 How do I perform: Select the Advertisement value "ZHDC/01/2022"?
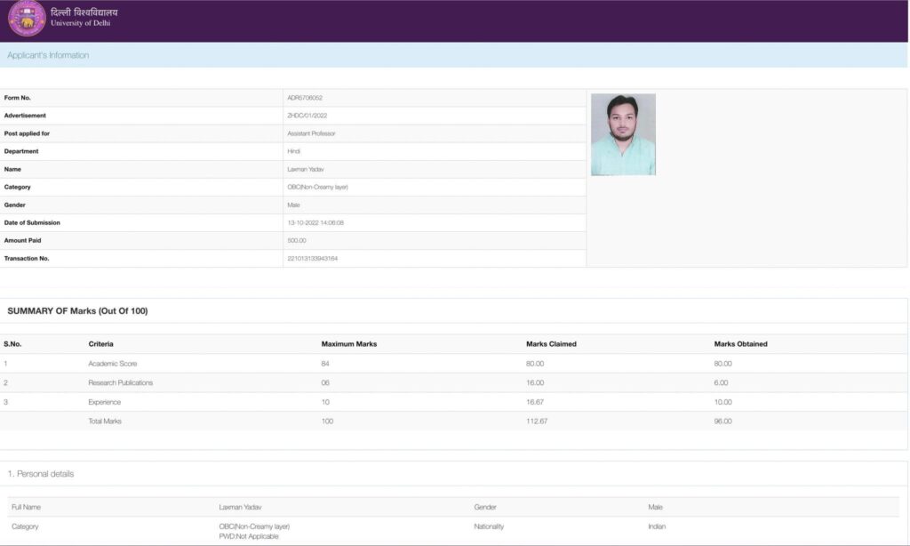coord(307,116)
